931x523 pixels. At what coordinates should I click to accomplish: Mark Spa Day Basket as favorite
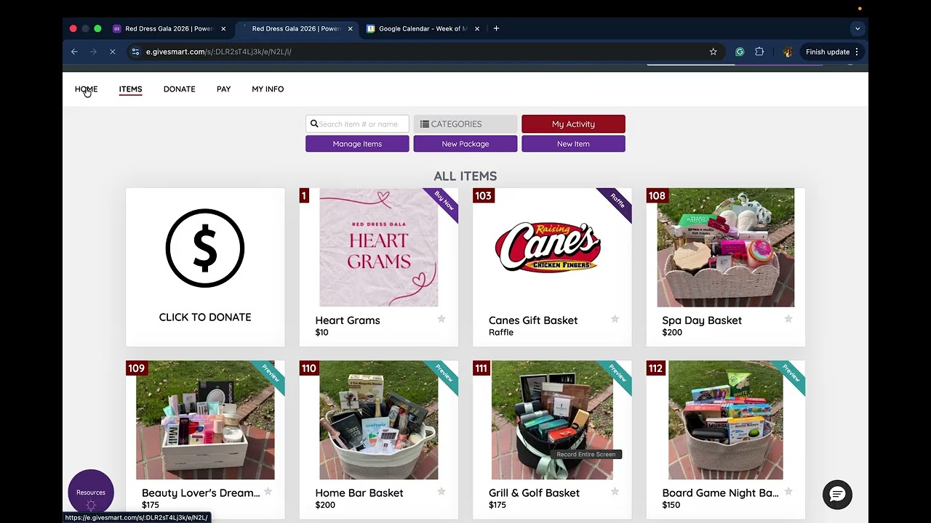(x=788, y=319)
